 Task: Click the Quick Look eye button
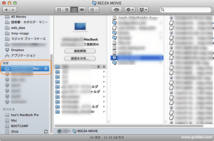[x=116, y=10]
